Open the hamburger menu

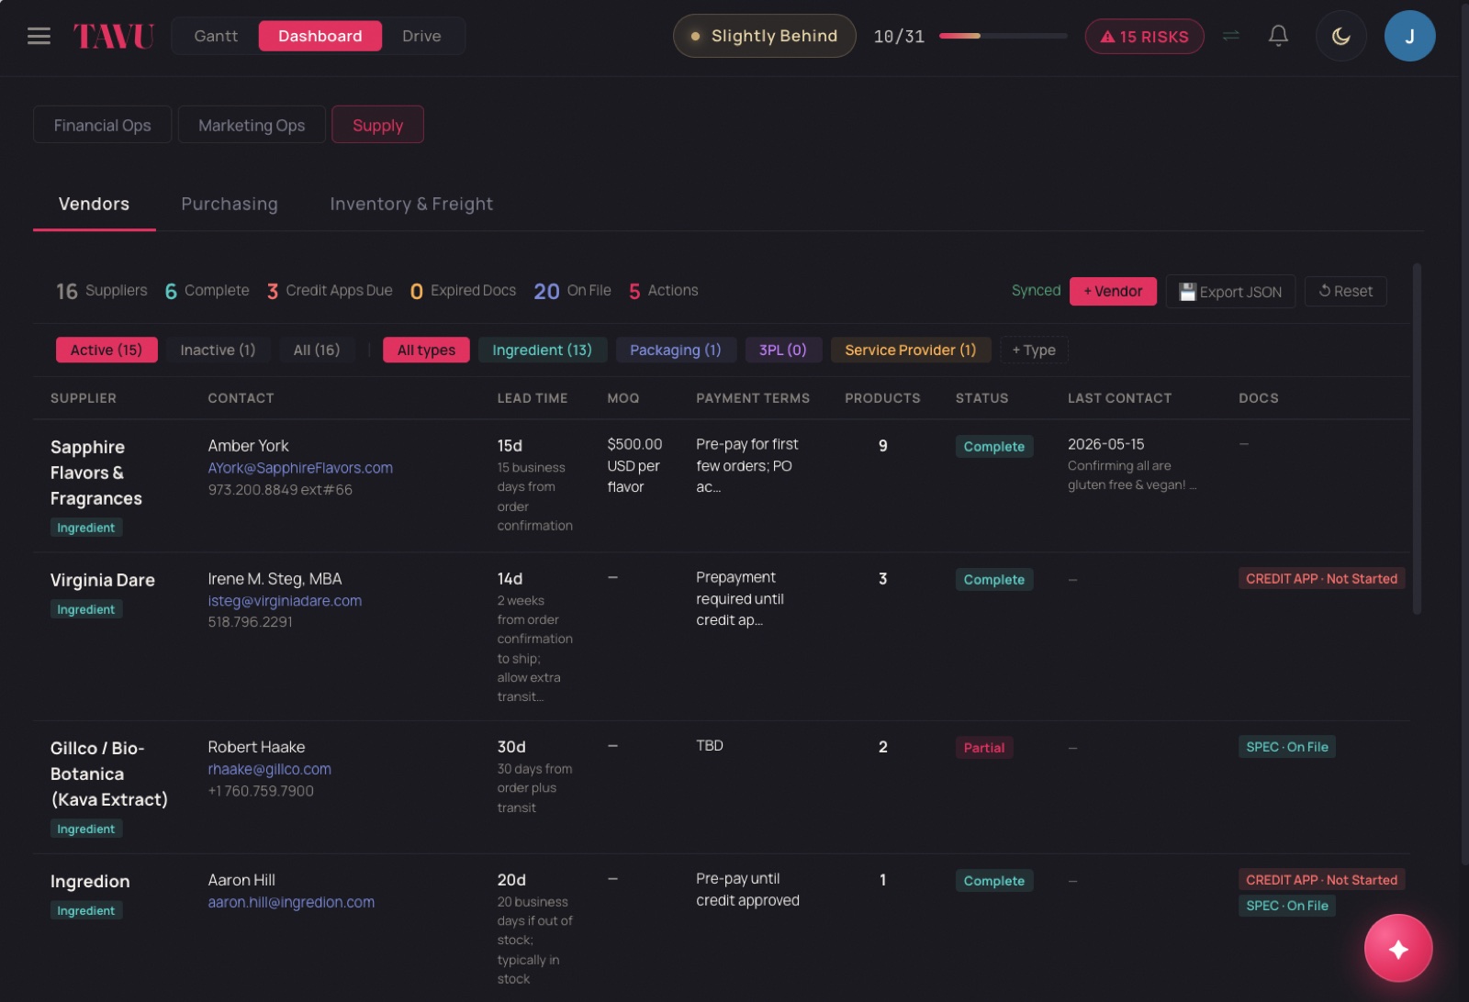click(x=39, y=36)
